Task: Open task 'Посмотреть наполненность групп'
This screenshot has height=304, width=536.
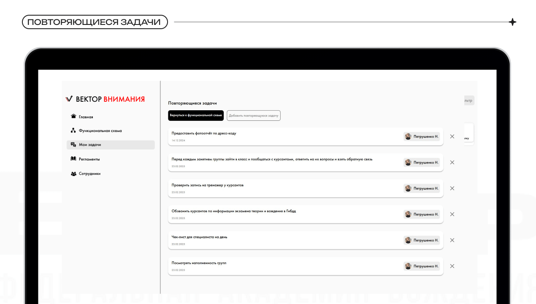Action: pos(306,266)
